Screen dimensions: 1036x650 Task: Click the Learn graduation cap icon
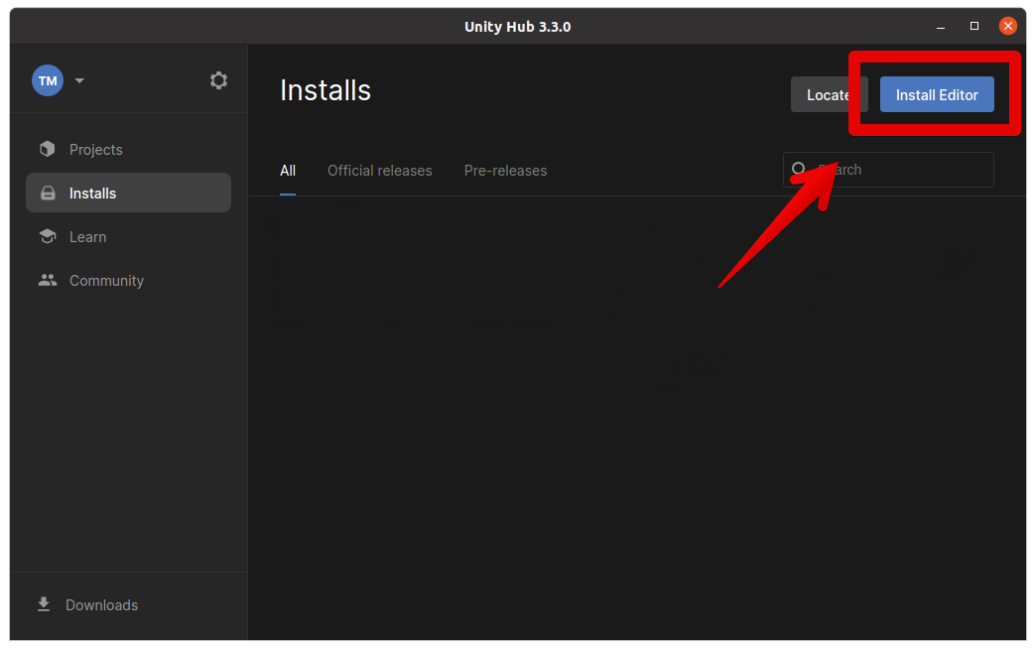click(48, 236)
